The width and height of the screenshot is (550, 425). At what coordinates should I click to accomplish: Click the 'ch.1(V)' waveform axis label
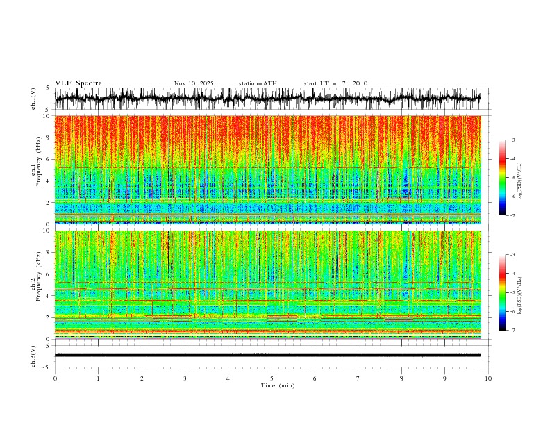33,99
